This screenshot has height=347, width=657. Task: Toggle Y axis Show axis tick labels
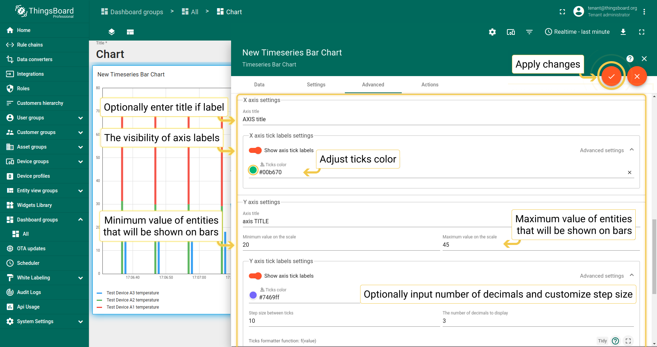point(255,276)
